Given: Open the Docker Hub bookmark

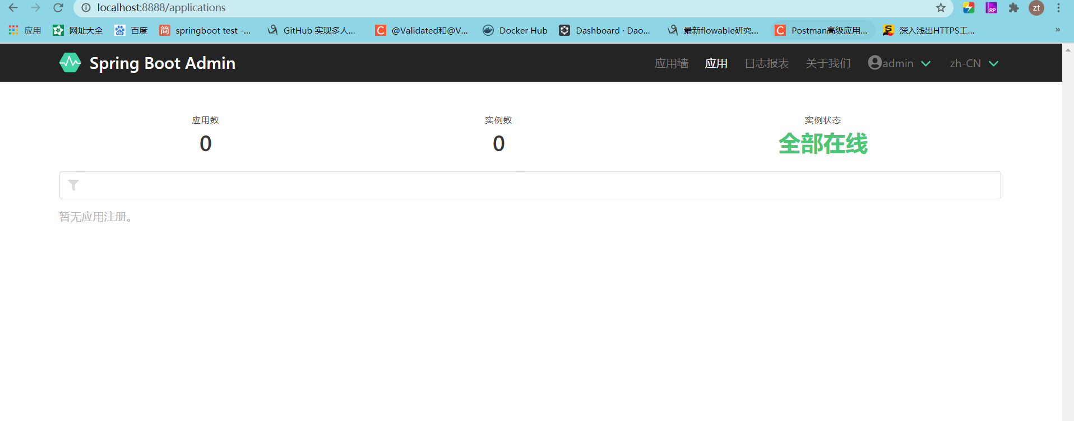Looking at the screenshot, I should coord(515,30).
